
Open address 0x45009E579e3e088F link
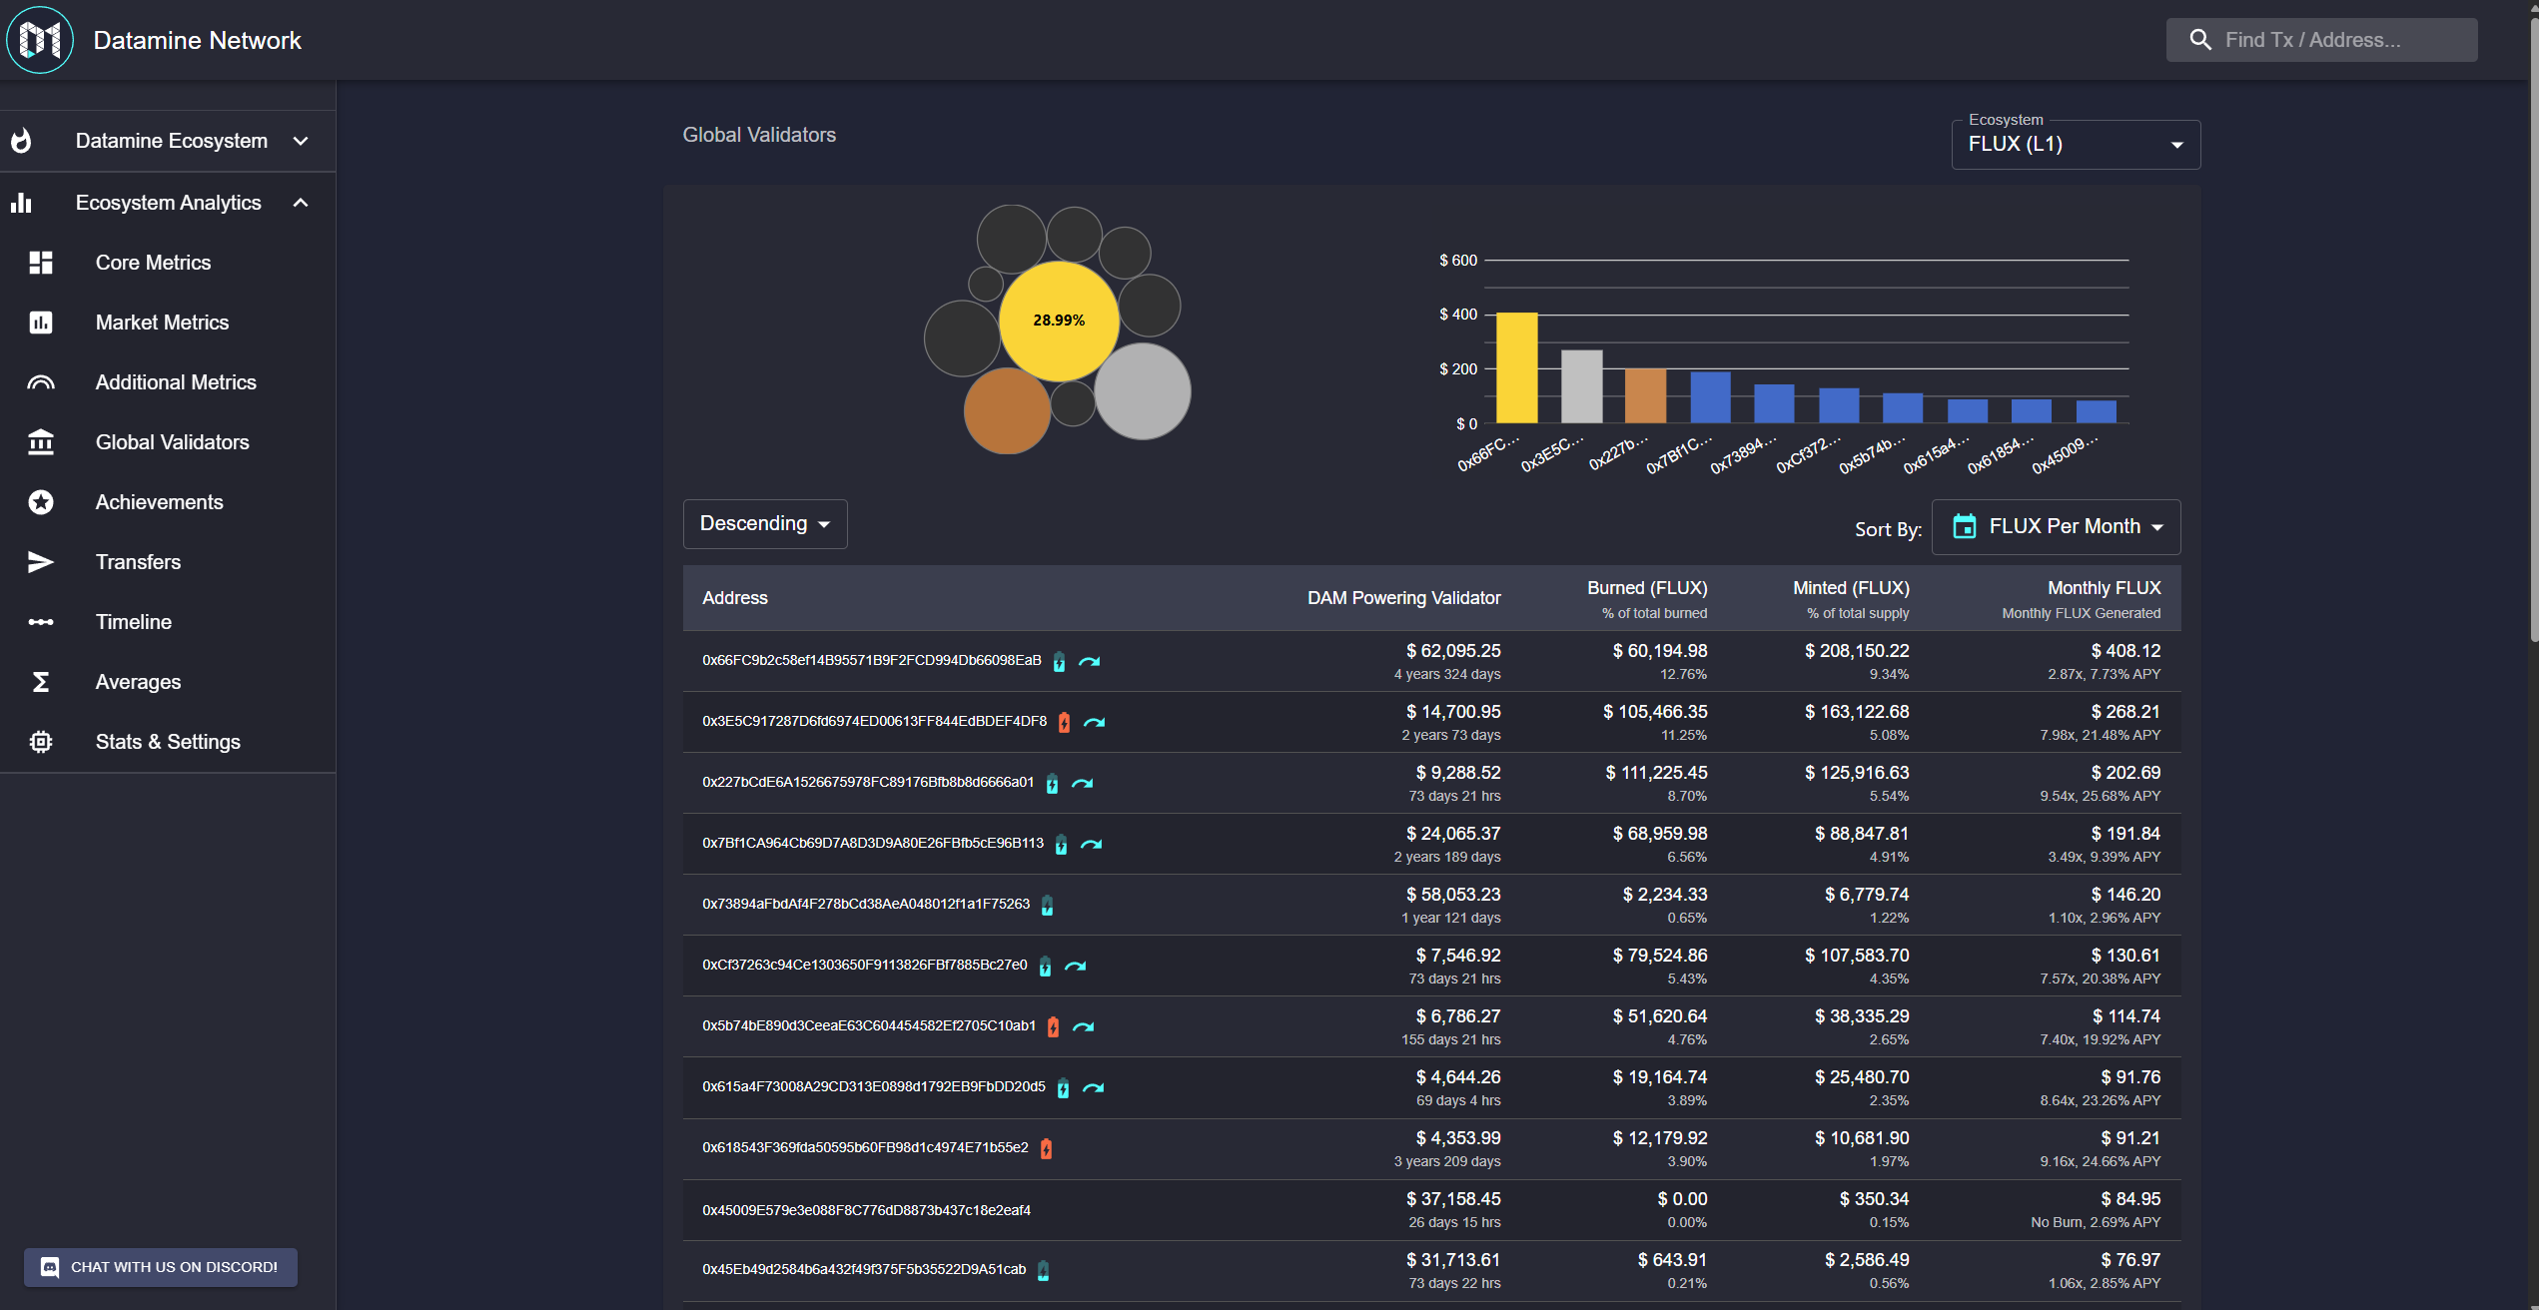coord(866,1210)
